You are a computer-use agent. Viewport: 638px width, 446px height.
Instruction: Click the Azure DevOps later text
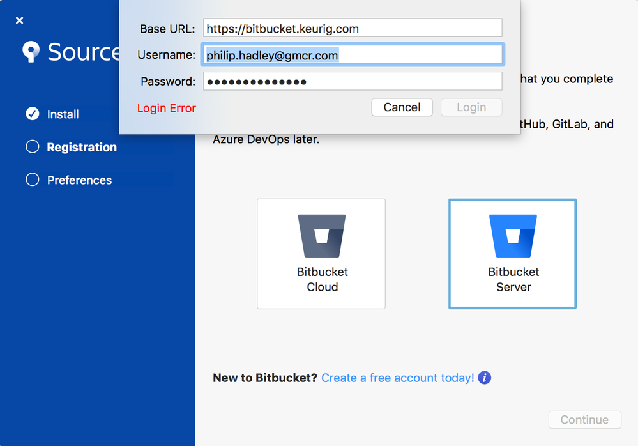[x=266, y=139]
